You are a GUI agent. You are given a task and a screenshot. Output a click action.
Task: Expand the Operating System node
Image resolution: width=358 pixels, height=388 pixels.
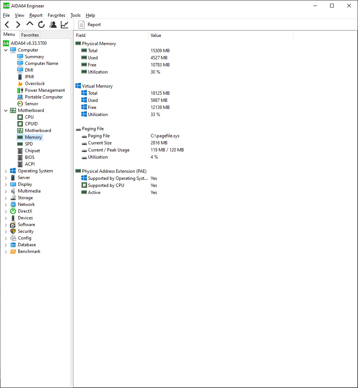click(6, 171)
